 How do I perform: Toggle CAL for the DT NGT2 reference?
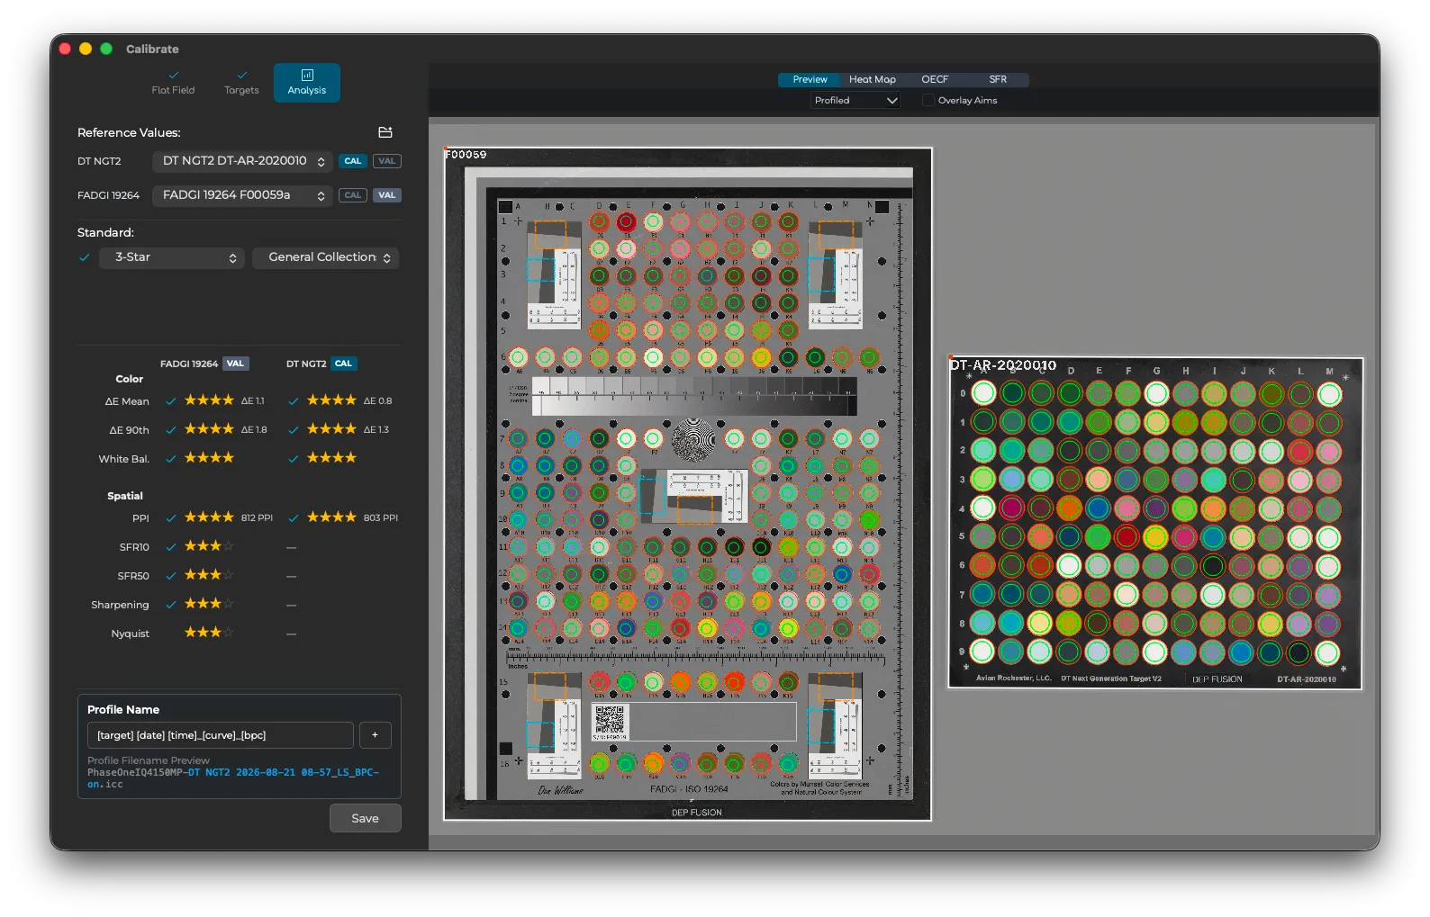click(x=353, y=161)
